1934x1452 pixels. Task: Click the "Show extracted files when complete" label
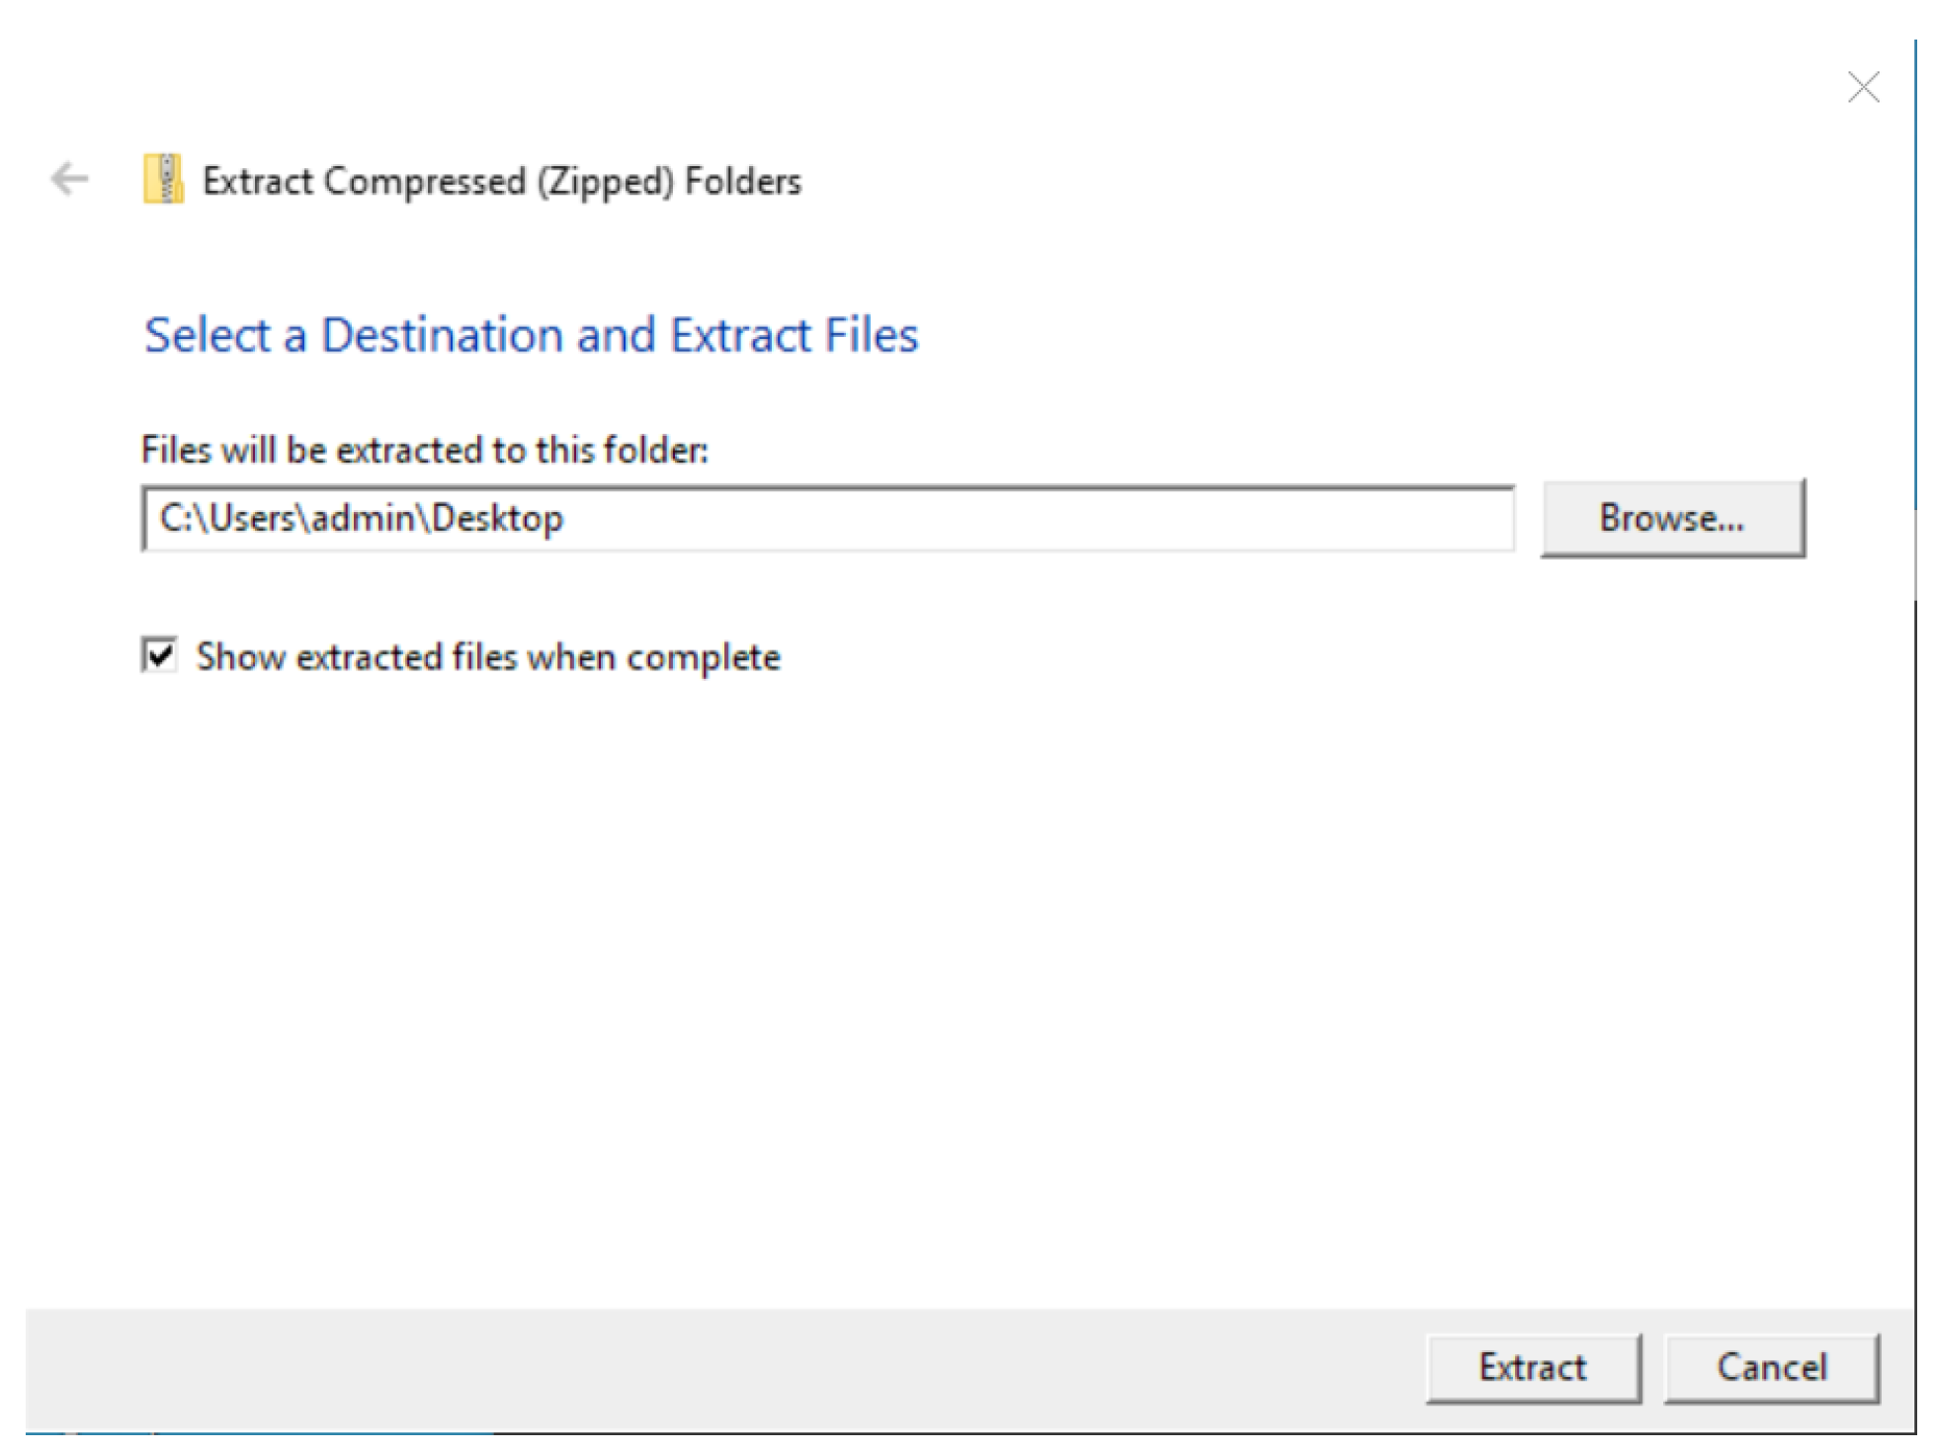pos(488,657)
